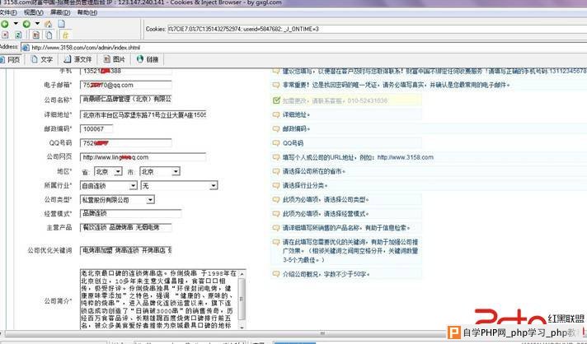Click the 手机 phone number field
587x344 pixels.
coord(126,71)
